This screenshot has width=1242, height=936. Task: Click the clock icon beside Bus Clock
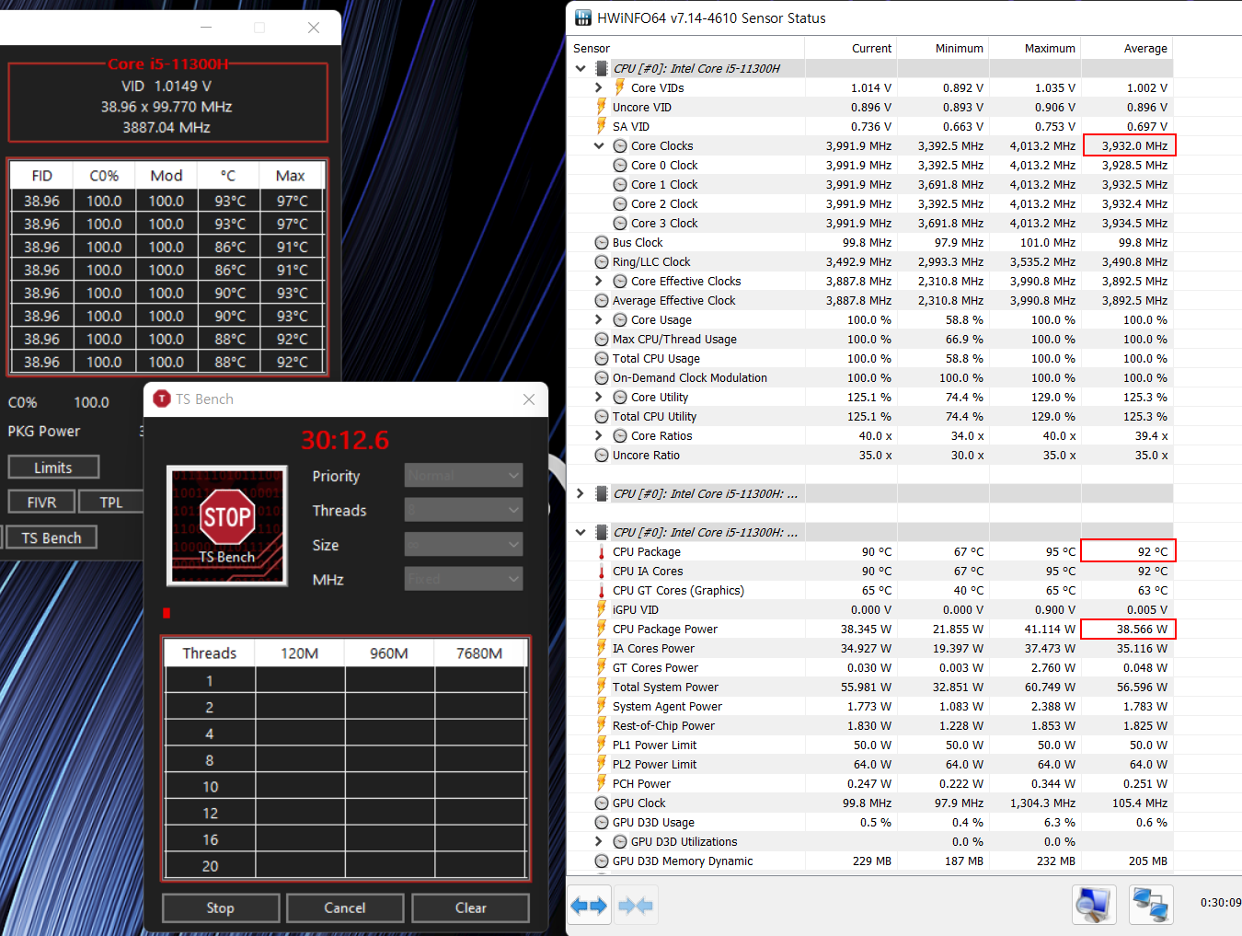pos(602,243)
